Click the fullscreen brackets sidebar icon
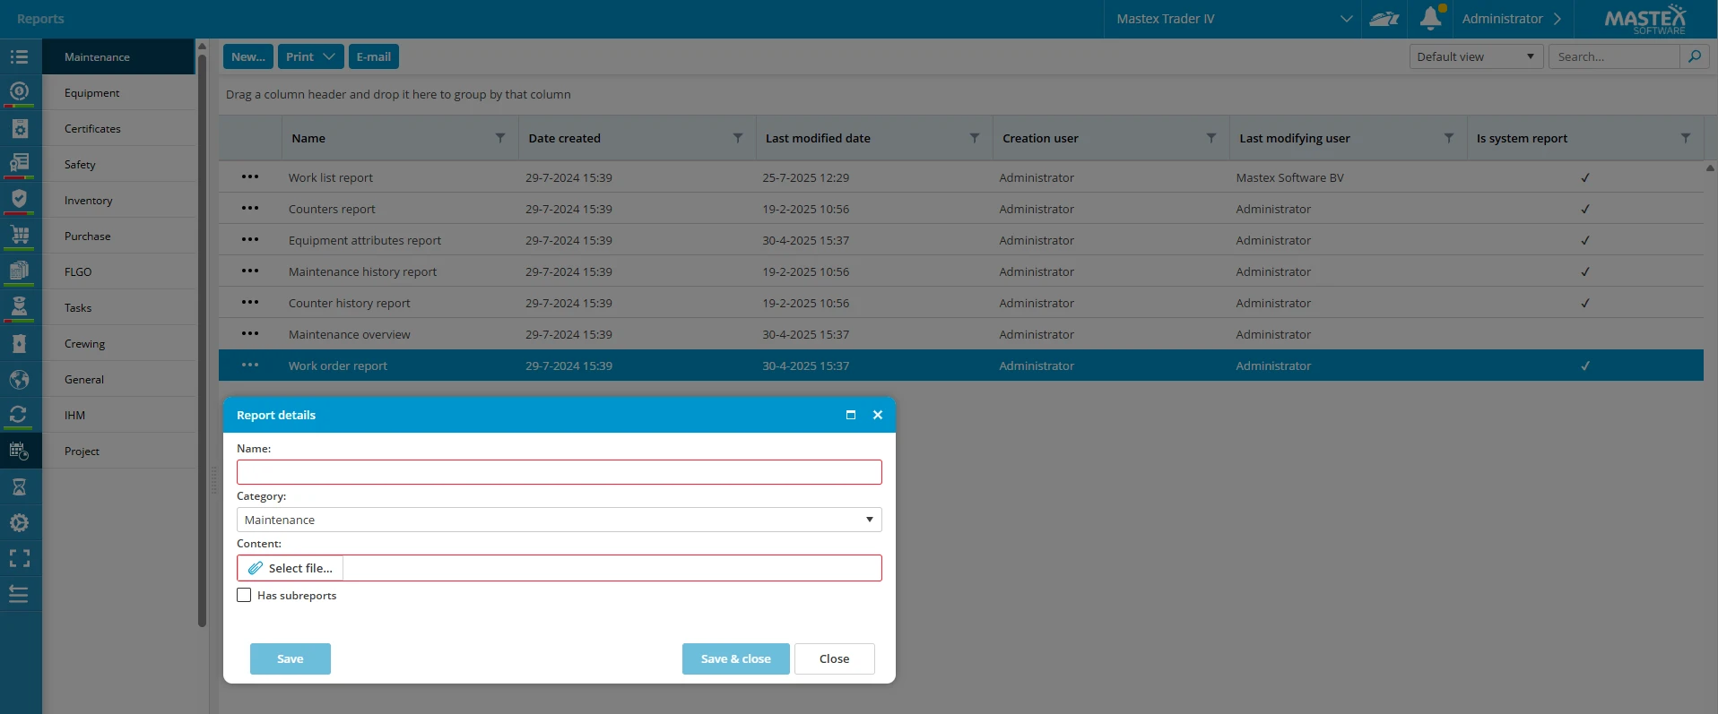The image size is (1718, 714). point(20,558)
